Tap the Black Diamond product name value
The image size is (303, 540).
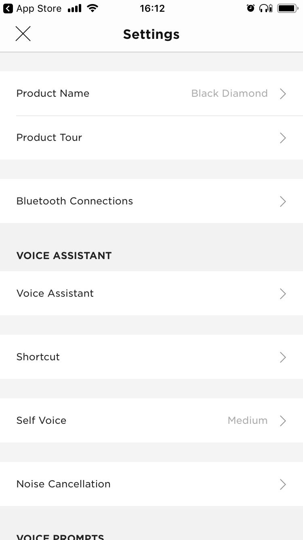(229, 94)
